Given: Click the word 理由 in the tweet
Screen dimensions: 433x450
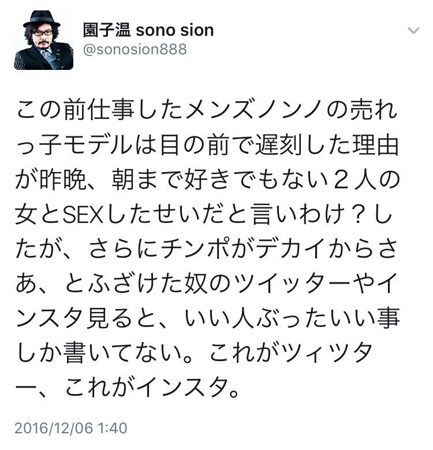Looking at the screenshot, I should 375,145.
